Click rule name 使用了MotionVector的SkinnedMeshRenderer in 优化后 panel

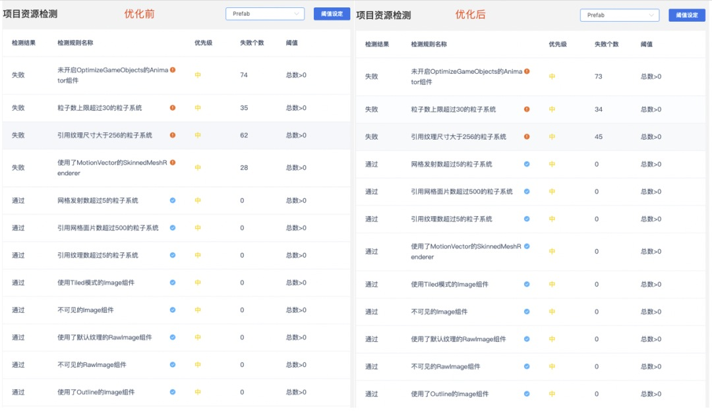click(x=466, y=252)
